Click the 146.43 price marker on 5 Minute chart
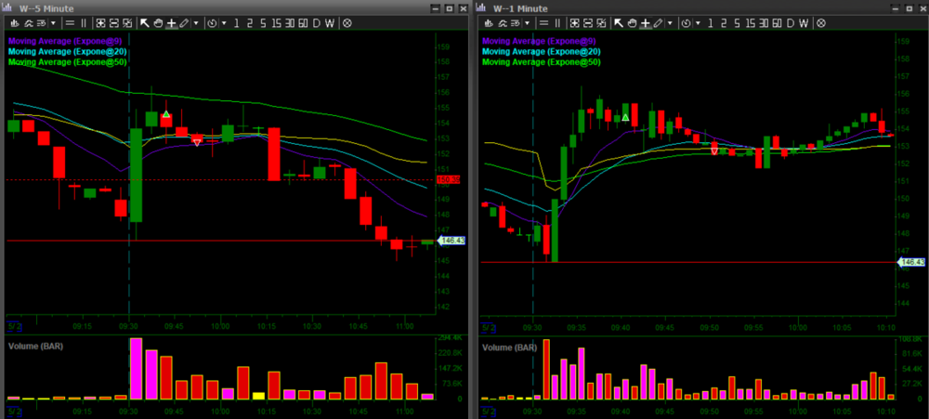929x419 pixels. pos(451,241)
